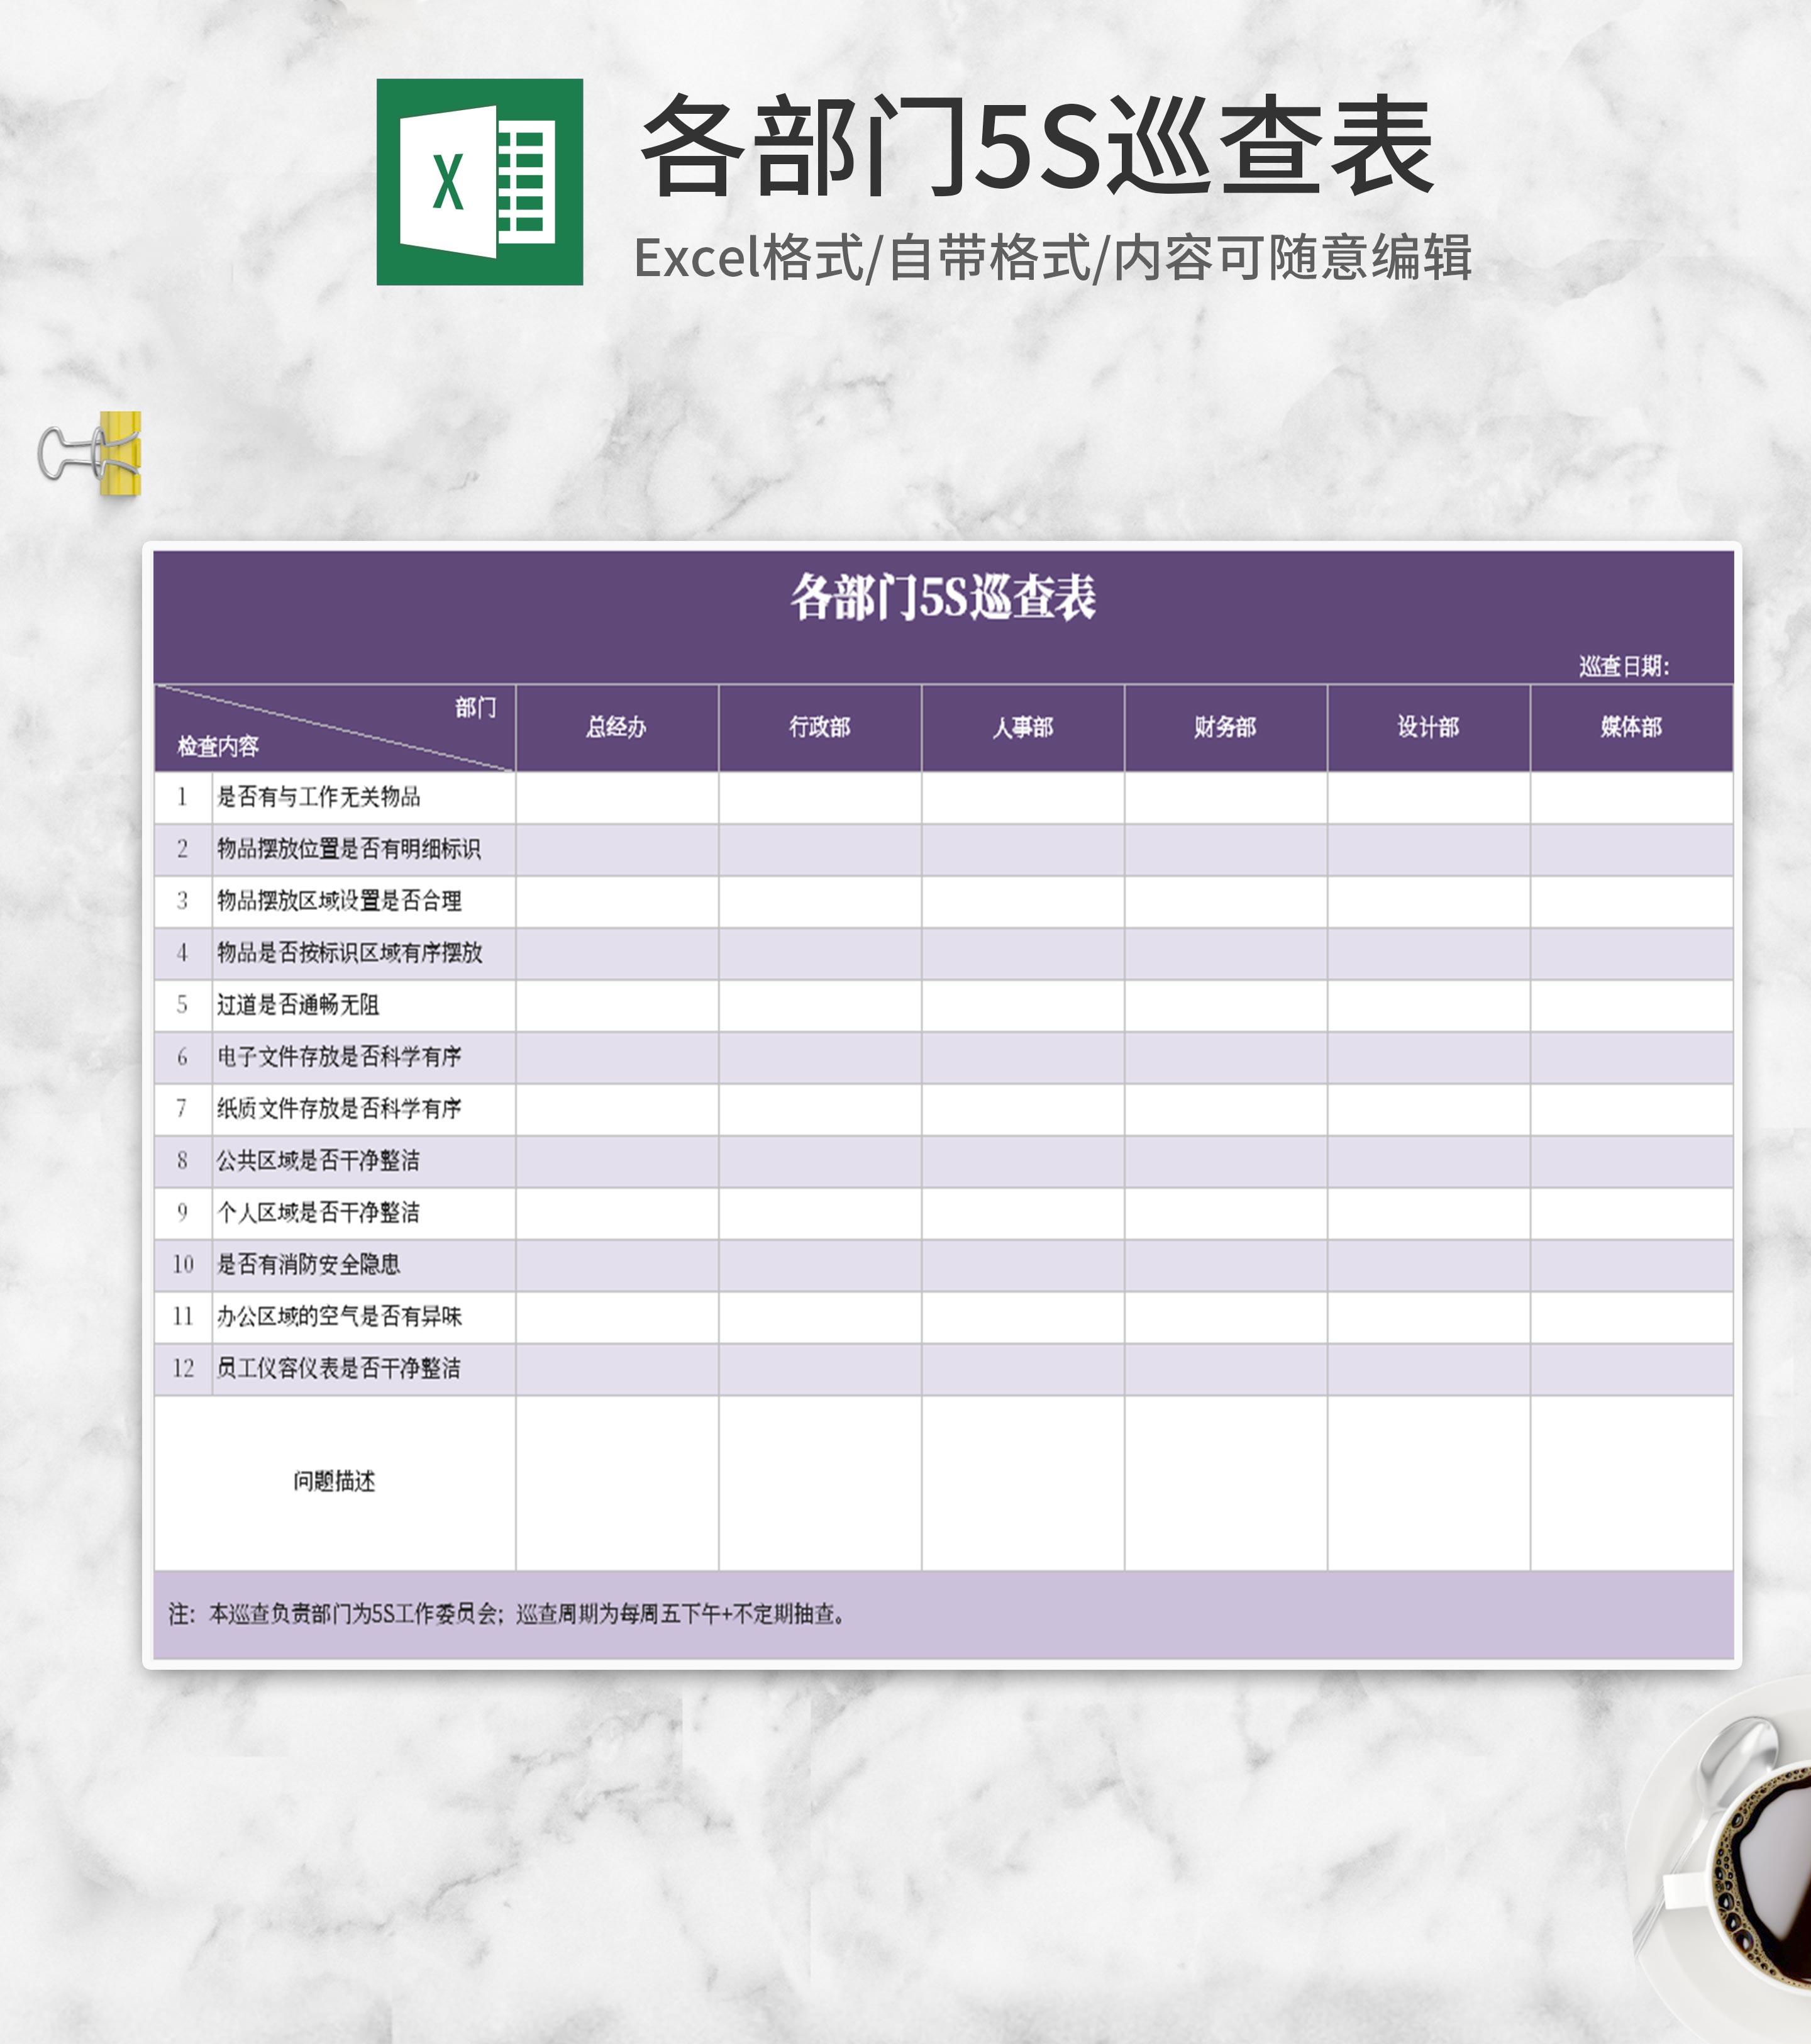Click the footnote beginning with 注：本巡查负责部门
Viewport: 1811px width, 2044px height.
click(x=507, y=1613)
